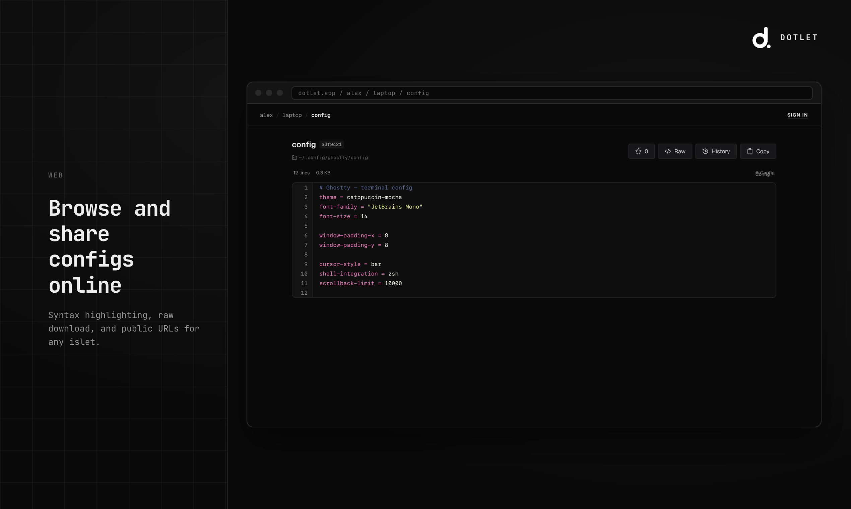
Task: Click the WEB section label
Action: (x=56, y=175)
